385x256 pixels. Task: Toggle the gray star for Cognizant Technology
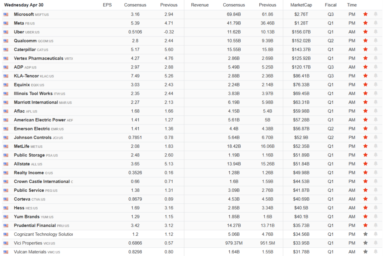point(365,234)
